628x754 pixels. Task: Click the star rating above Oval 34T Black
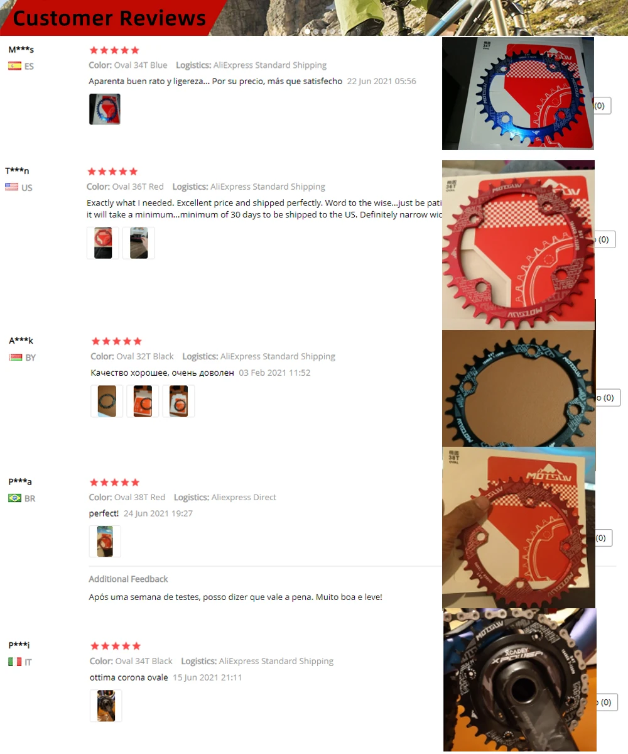tap(116, 646)
